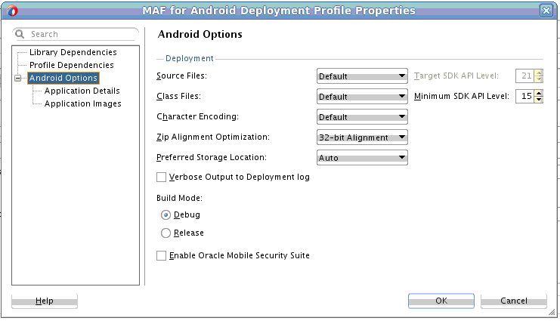Click the Android Options heading text
The image size is (560, 321).
tap(200, 34)
